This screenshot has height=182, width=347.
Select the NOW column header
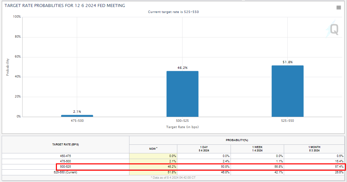click(153, 149)
